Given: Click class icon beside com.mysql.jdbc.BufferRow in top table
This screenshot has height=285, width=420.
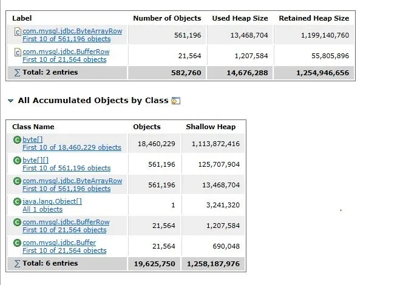Looking at the screenshot, I should point(18,52).
